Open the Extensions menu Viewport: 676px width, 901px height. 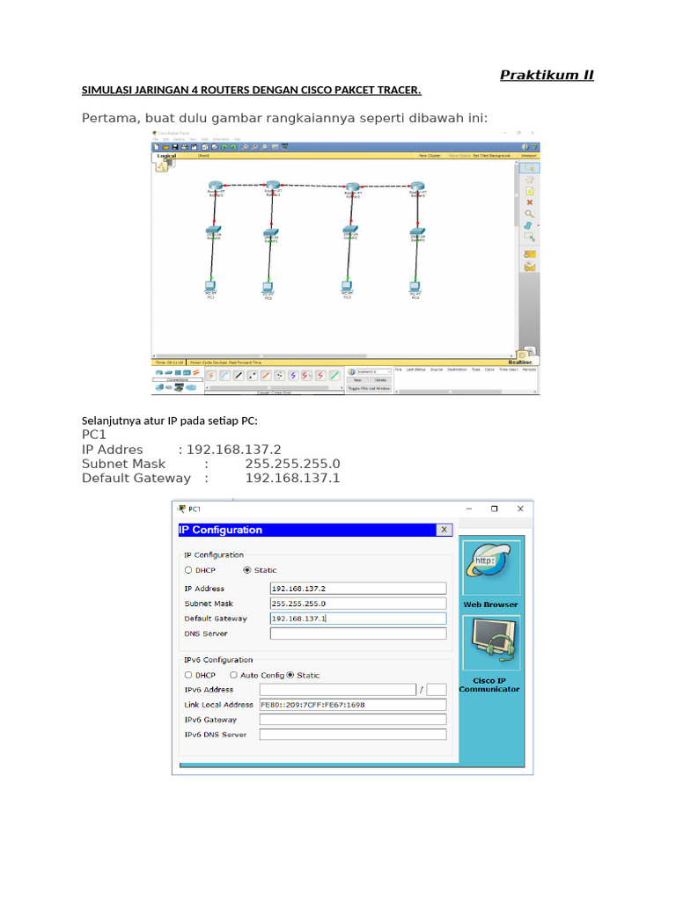(221, 139)
